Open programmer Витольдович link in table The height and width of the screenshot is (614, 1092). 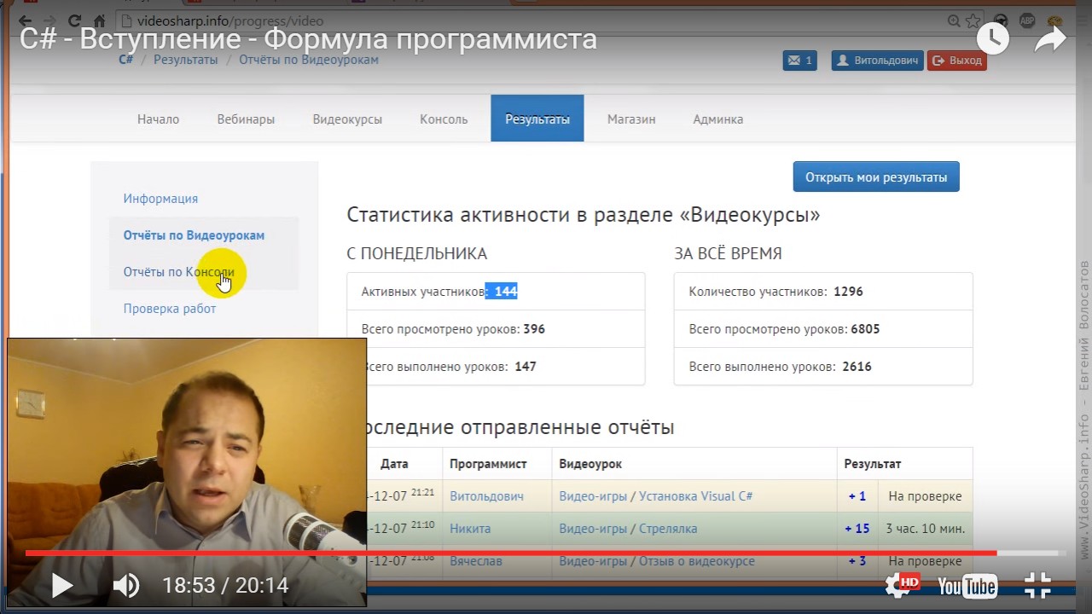click(486, 495)
